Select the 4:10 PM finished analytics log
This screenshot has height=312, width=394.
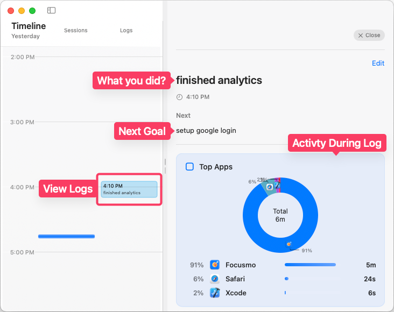pos(129,189)
